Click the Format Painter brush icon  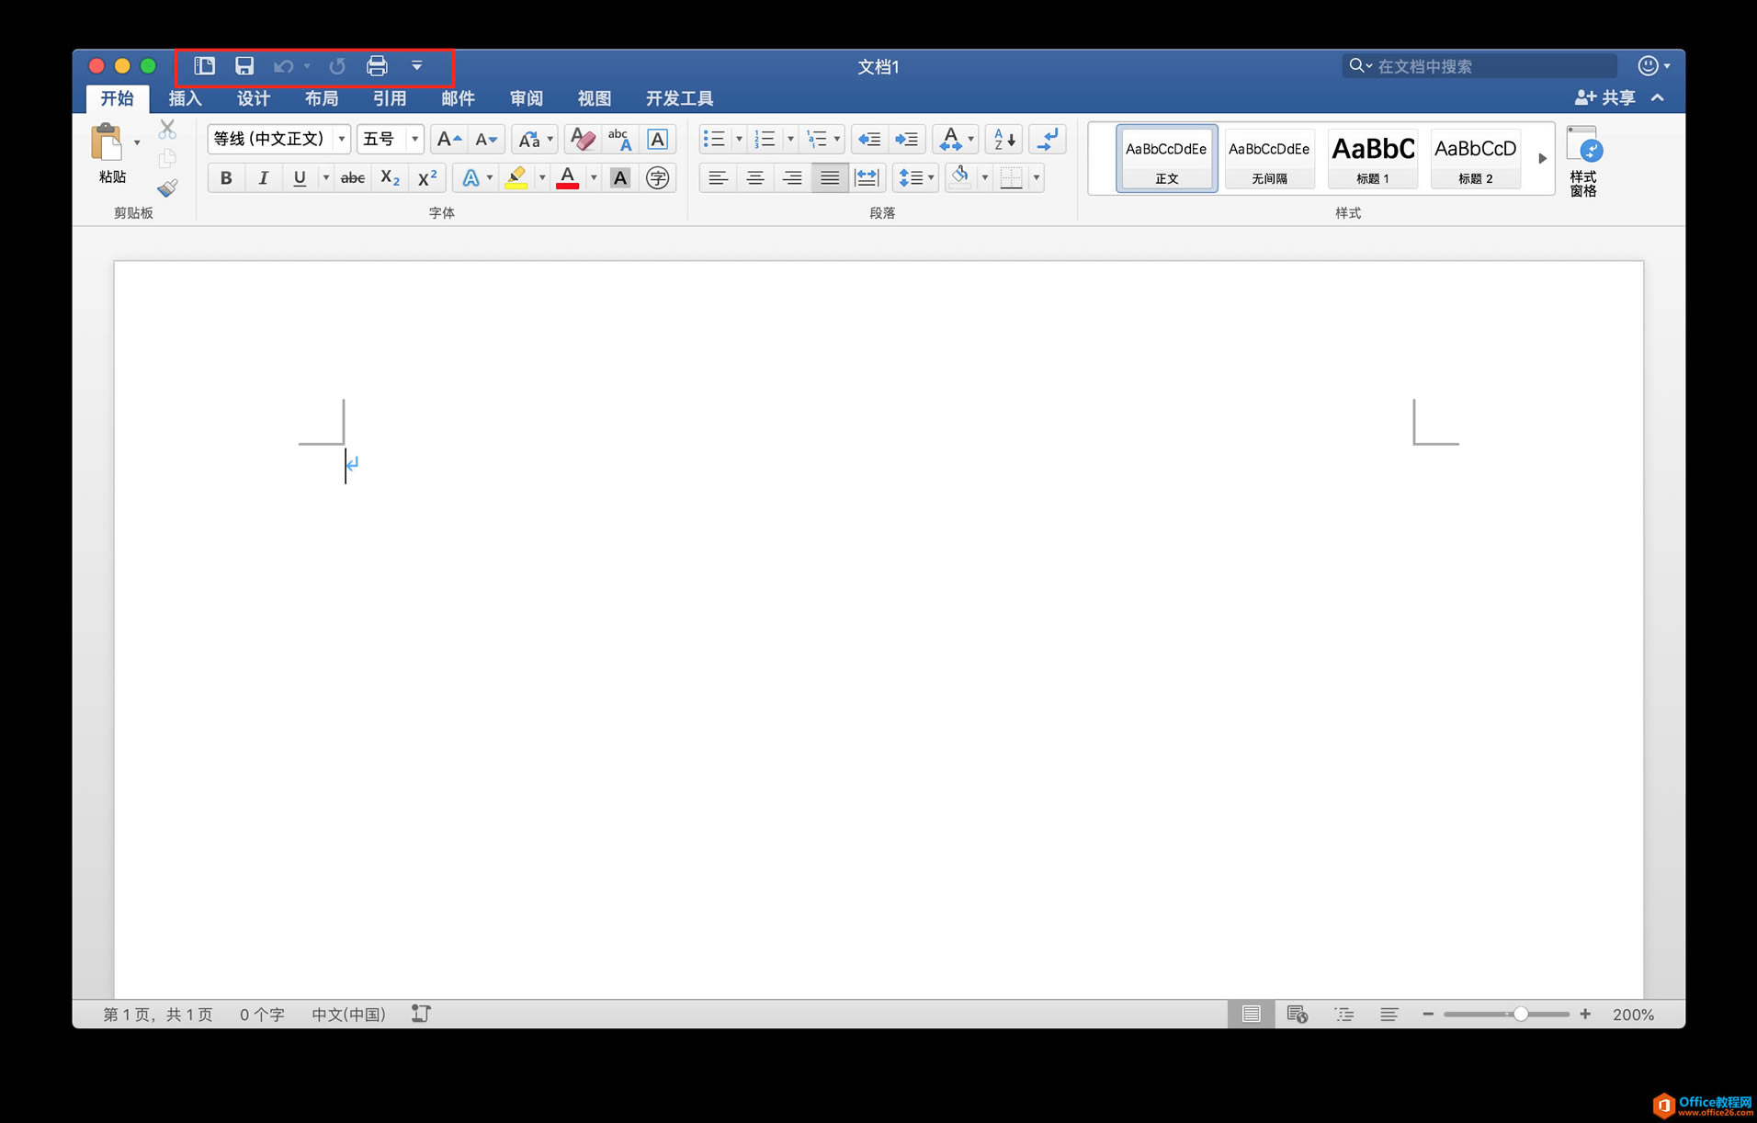[x=167, y=188]
